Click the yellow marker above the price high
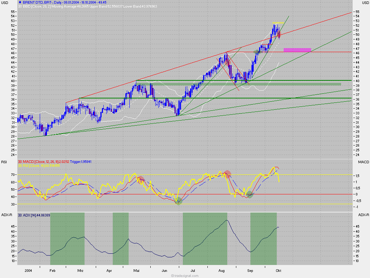 [x=279, y=23]
